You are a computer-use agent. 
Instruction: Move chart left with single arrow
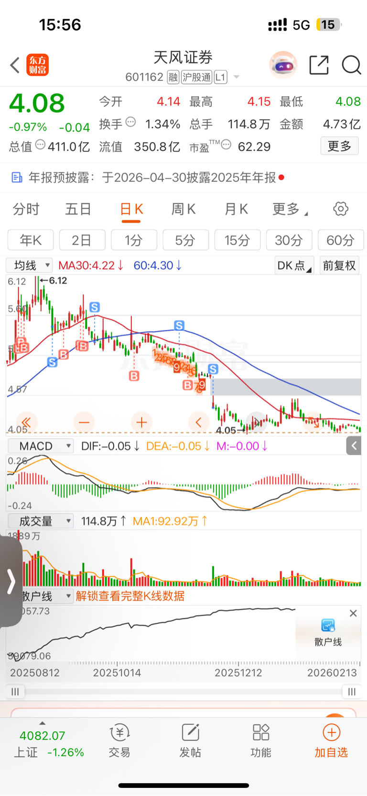pos(199,422)
